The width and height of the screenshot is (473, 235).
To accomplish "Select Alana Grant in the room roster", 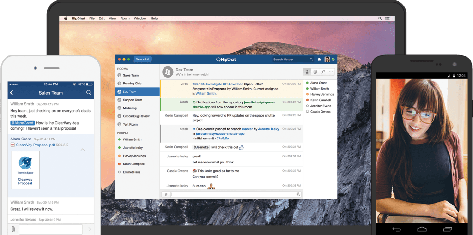I will pyautogui.click(x=318, y=83).
